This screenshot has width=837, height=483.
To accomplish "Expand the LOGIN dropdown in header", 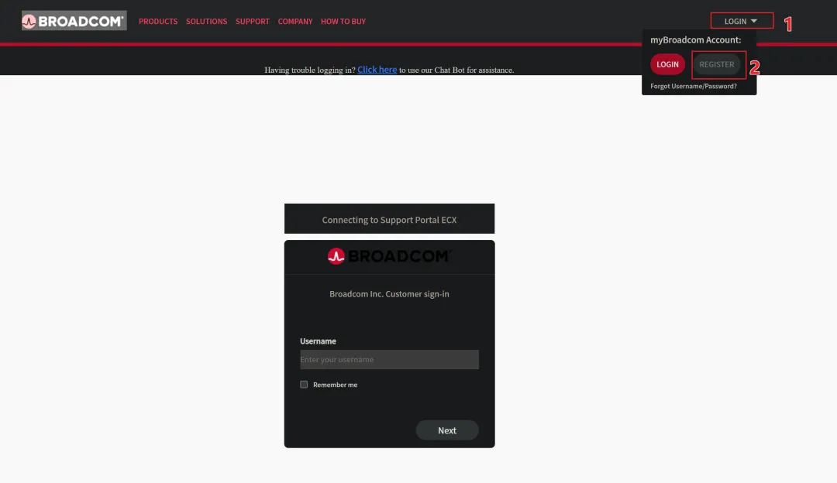I will tap(742, 21).
